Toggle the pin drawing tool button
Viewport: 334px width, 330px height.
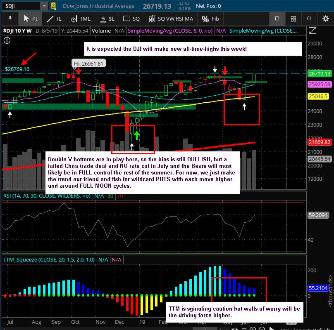[10, 19]
